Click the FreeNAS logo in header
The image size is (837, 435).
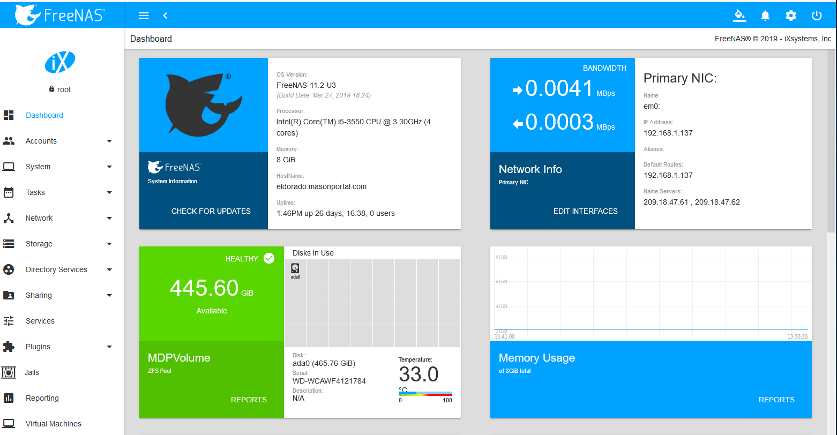pos(59,15)
